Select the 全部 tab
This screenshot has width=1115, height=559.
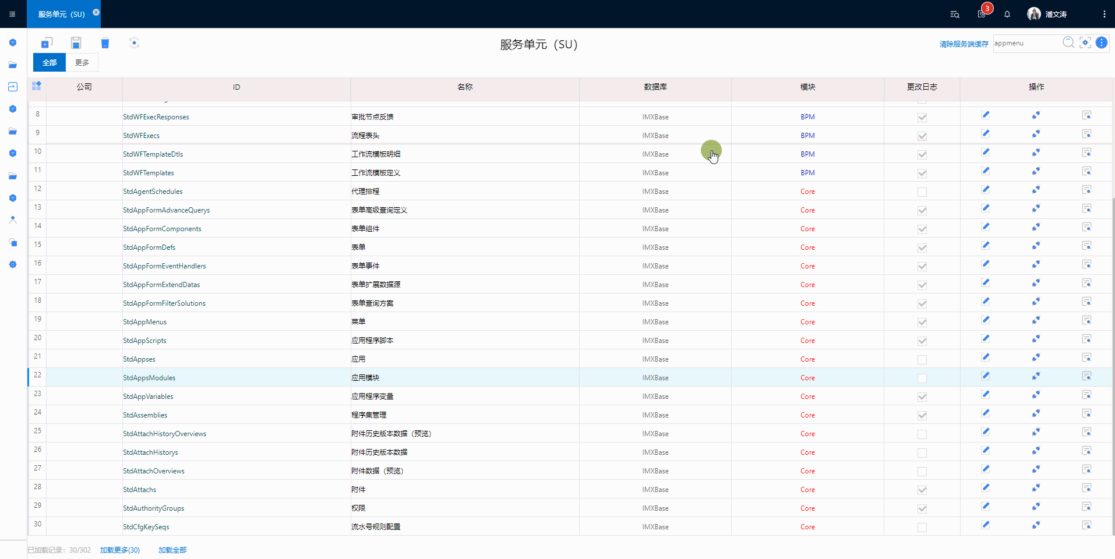coord(50,63)
